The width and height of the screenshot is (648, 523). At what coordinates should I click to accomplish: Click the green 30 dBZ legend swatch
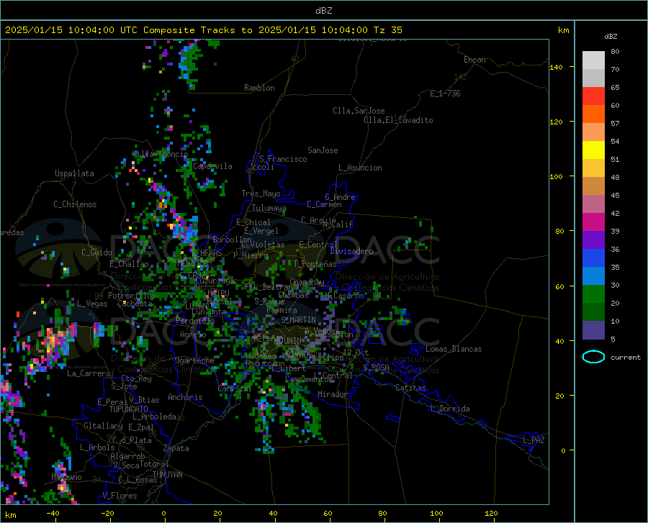tap(593, 294)
